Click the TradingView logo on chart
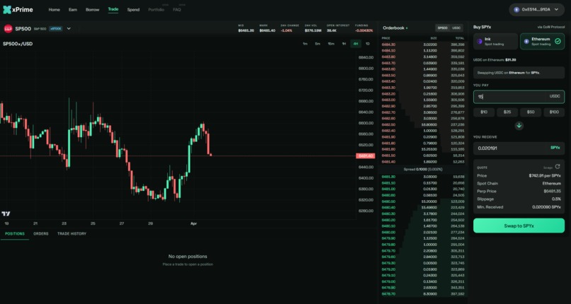This screenshot has height=304, width=571. pyautogui.click(x=6, y=214)
